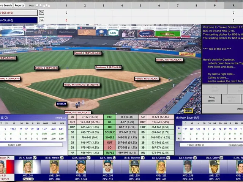Click the HM manager button for NYA
Screen dimensions: 243x182
tap(41, 20)
